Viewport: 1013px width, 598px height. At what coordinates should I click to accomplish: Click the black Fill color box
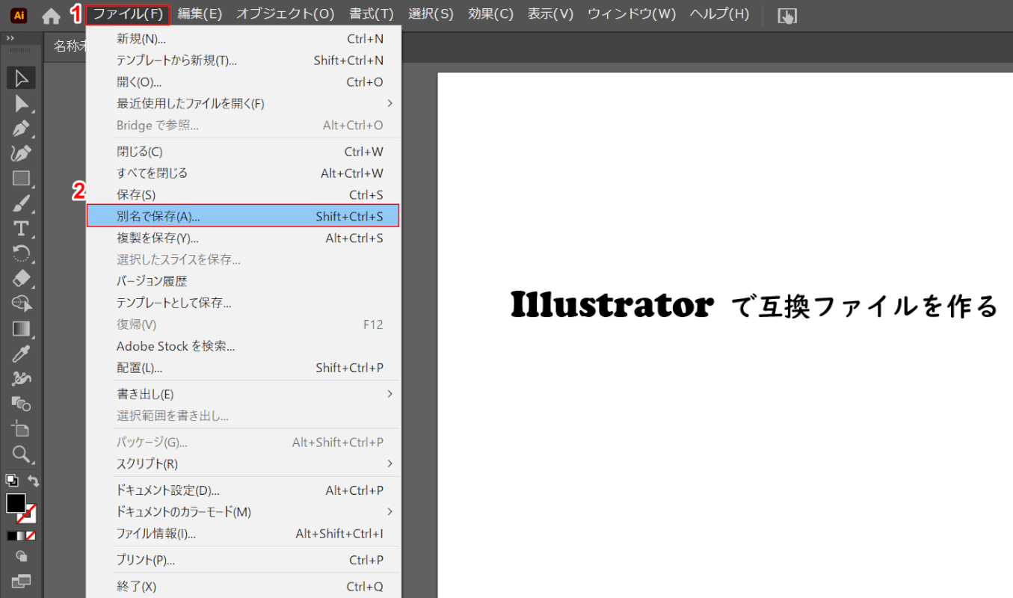pyautogui.click(x=16, y=503)
